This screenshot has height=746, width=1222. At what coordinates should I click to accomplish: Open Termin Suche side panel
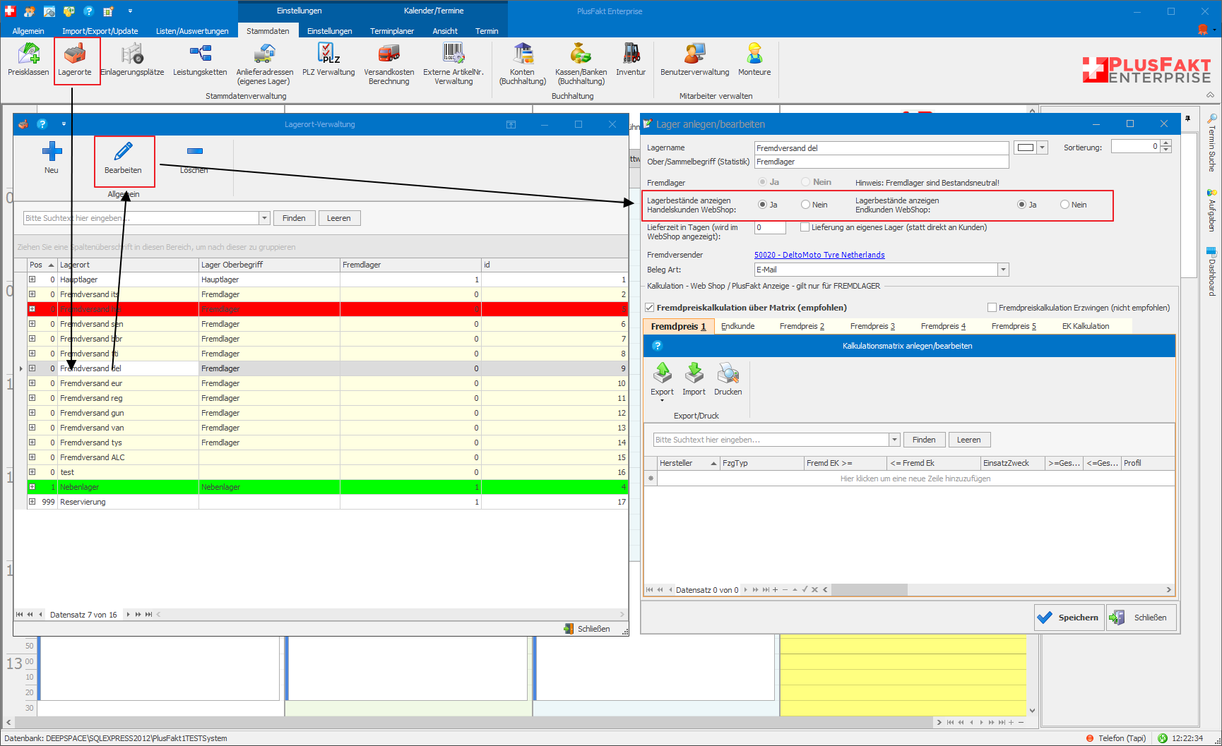[x=1211, y=143]
